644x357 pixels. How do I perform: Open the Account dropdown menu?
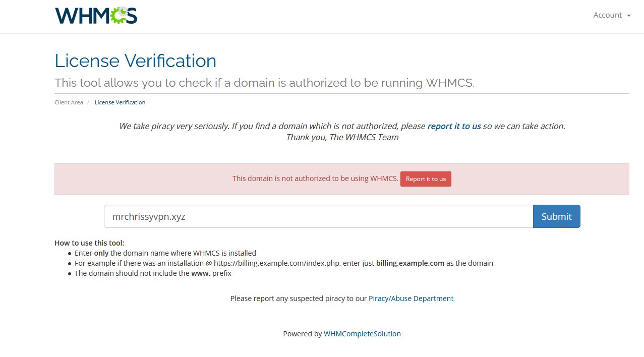click(x=612, y=15)
